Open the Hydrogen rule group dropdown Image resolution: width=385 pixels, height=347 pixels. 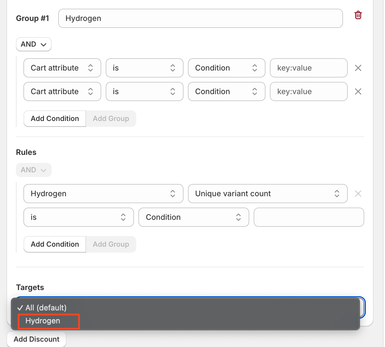103,194
